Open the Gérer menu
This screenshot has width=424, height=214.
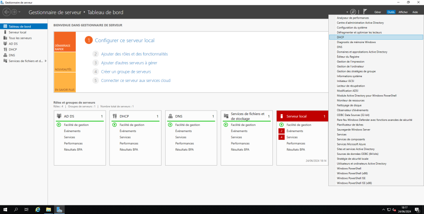point(377,12)
